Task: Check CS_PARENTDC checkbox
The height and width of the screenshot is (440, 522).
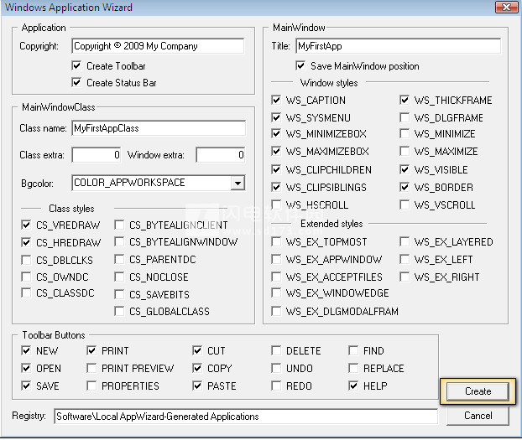Action: 119,259
